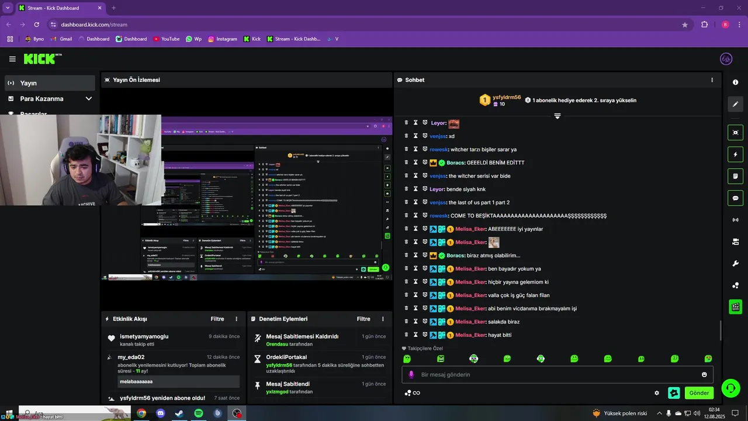This screenshot has width=748, height=421.
Task: Toggle the lightning activity feed panel icon
Action: 735,154
